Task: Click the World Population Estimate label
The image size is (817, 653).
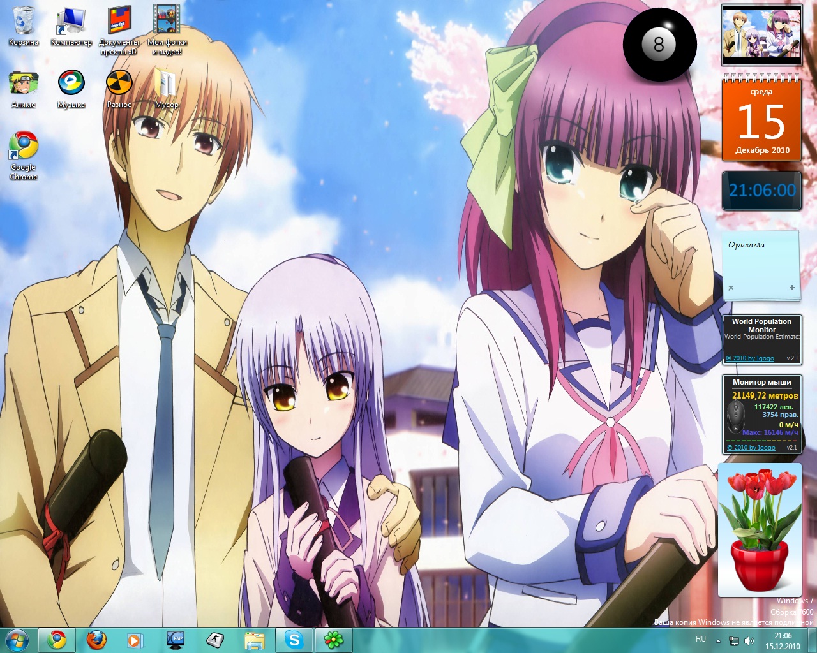Action: tap(762, 337)
